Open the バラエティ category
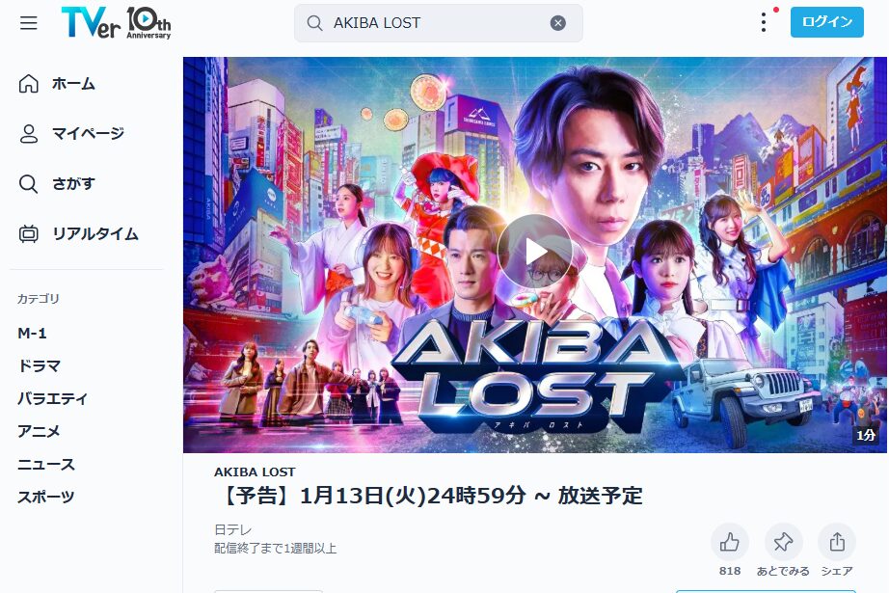889x593 pixels. pos(53,398)
